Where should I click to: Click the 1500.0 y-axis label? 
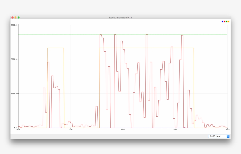(x=14, y=93)
